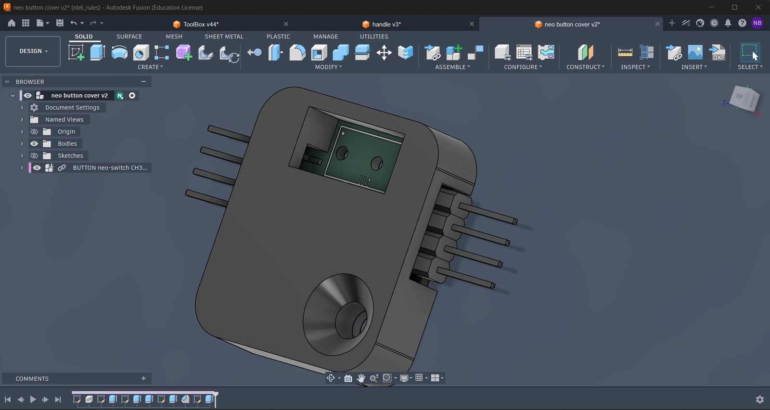770x410 pixels.
Task: Expand the Origin node
Action: pyautogui.click(x=22, y=132)
